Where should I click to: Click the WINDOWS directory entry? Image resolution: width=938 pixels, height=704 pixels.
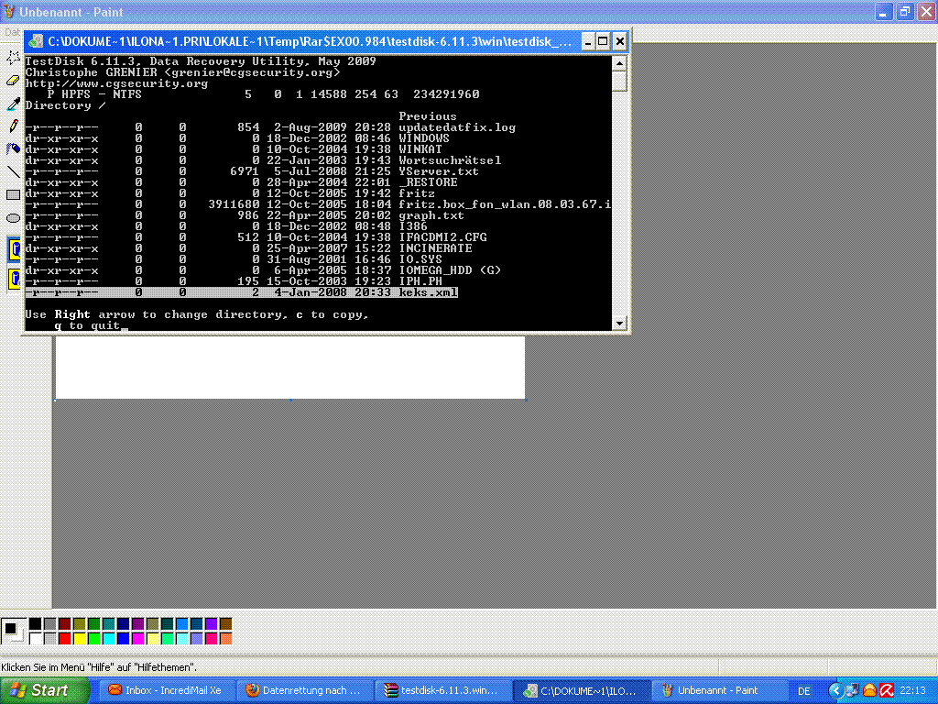(x=424, y=138)
